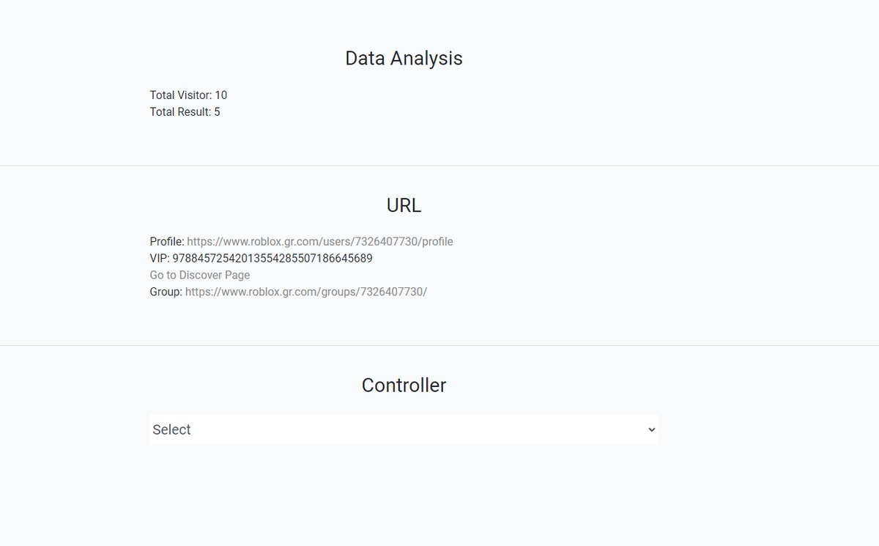Click the Go to Discover Page link
Viewport: 879px width, 546px height.
click(x=200, y=275)
